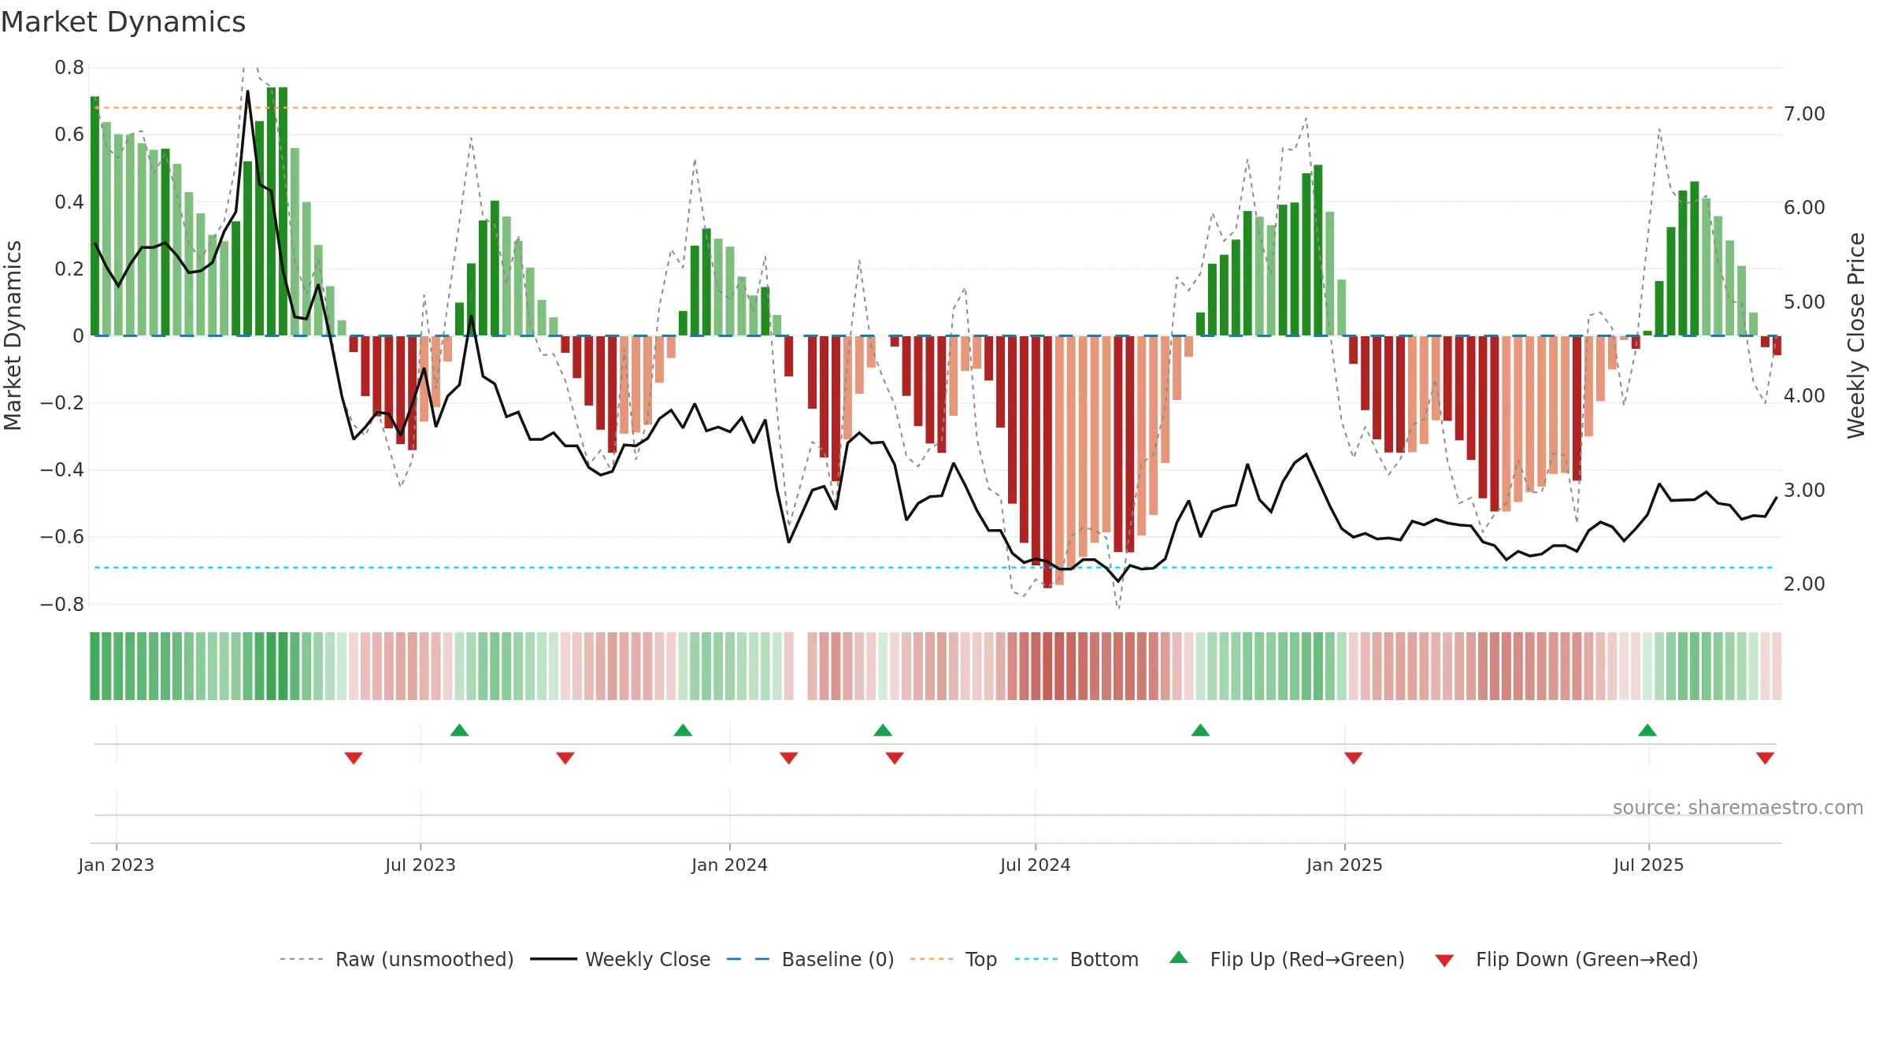The image size is (1890, 1063).
Task: Select the flip-down marker just after Jan 2025
Action: [x=1354, y=757]
